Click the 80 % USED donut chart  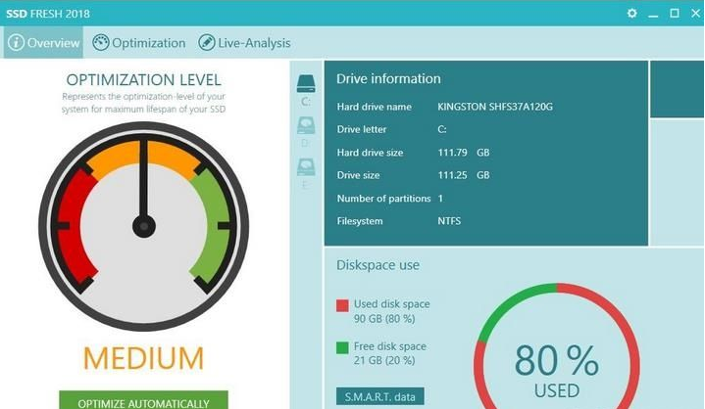[x=557, y=346]
